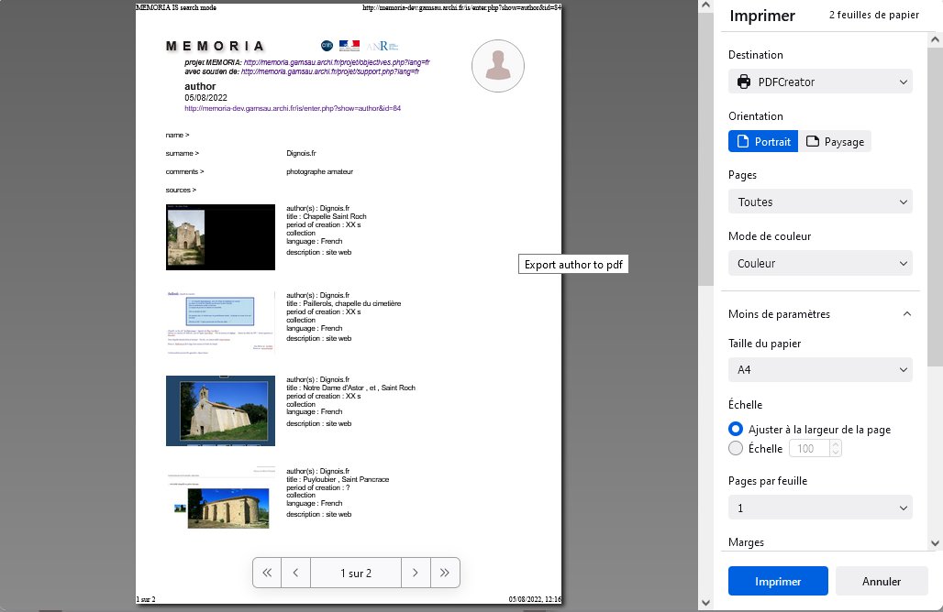Screen dimensions: 943x612
Task: Click the Notre Dame d'Astor thumbnail
Action: 221,410
